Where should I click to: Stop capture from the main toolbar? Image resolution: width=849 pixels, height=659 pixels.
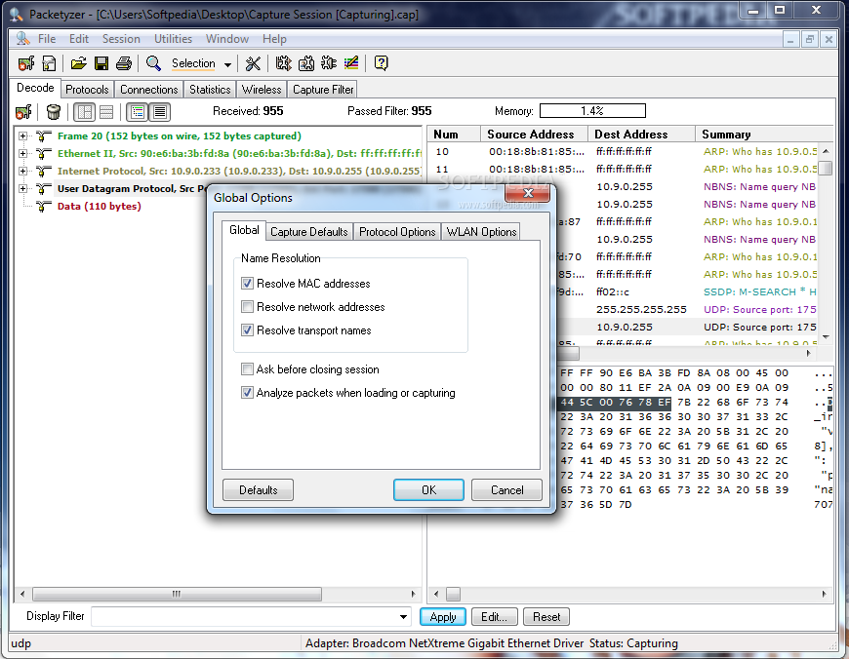[x=25, y=63]
